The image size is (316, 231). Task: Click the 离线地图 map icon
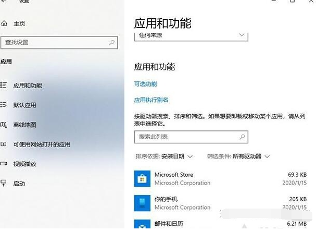tap(4, 125)
